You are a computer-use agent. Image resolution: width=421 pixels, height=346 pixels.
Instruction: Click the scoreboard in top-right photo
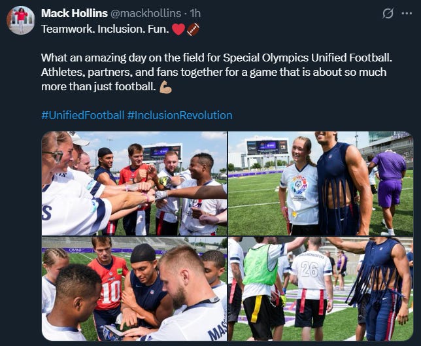click(267, 147)
